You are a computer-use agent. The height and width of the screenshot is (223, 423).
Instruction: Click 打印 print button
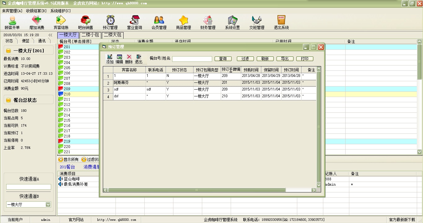[x=305, y=59]
